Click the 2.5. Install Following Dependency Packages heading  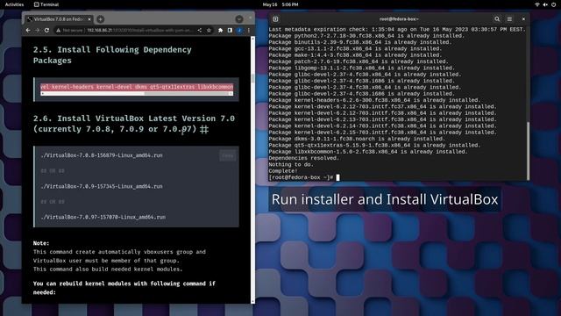[x=112, y=54]
